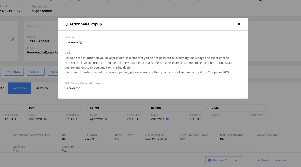Screen dimensions: 301x167
Task: Select the customer's email address
Action: [44, 52]
